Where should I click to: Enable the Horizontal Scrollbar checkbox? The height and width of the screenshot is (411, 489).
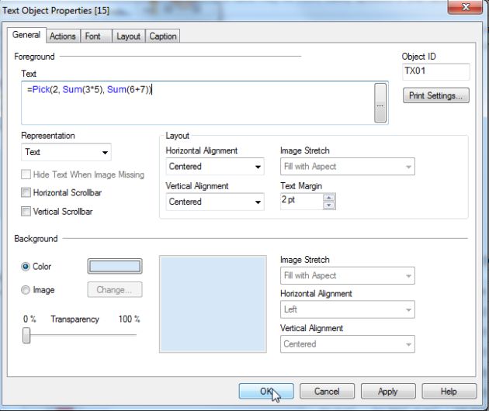[26, 192]
